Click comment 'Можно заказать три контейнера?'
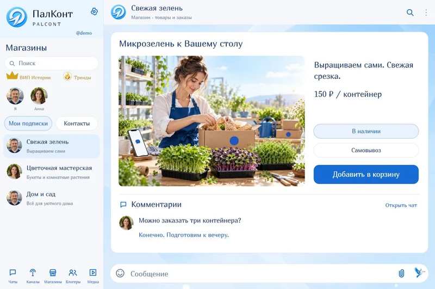This screenshot has width=435, height=289. [190, 220]
